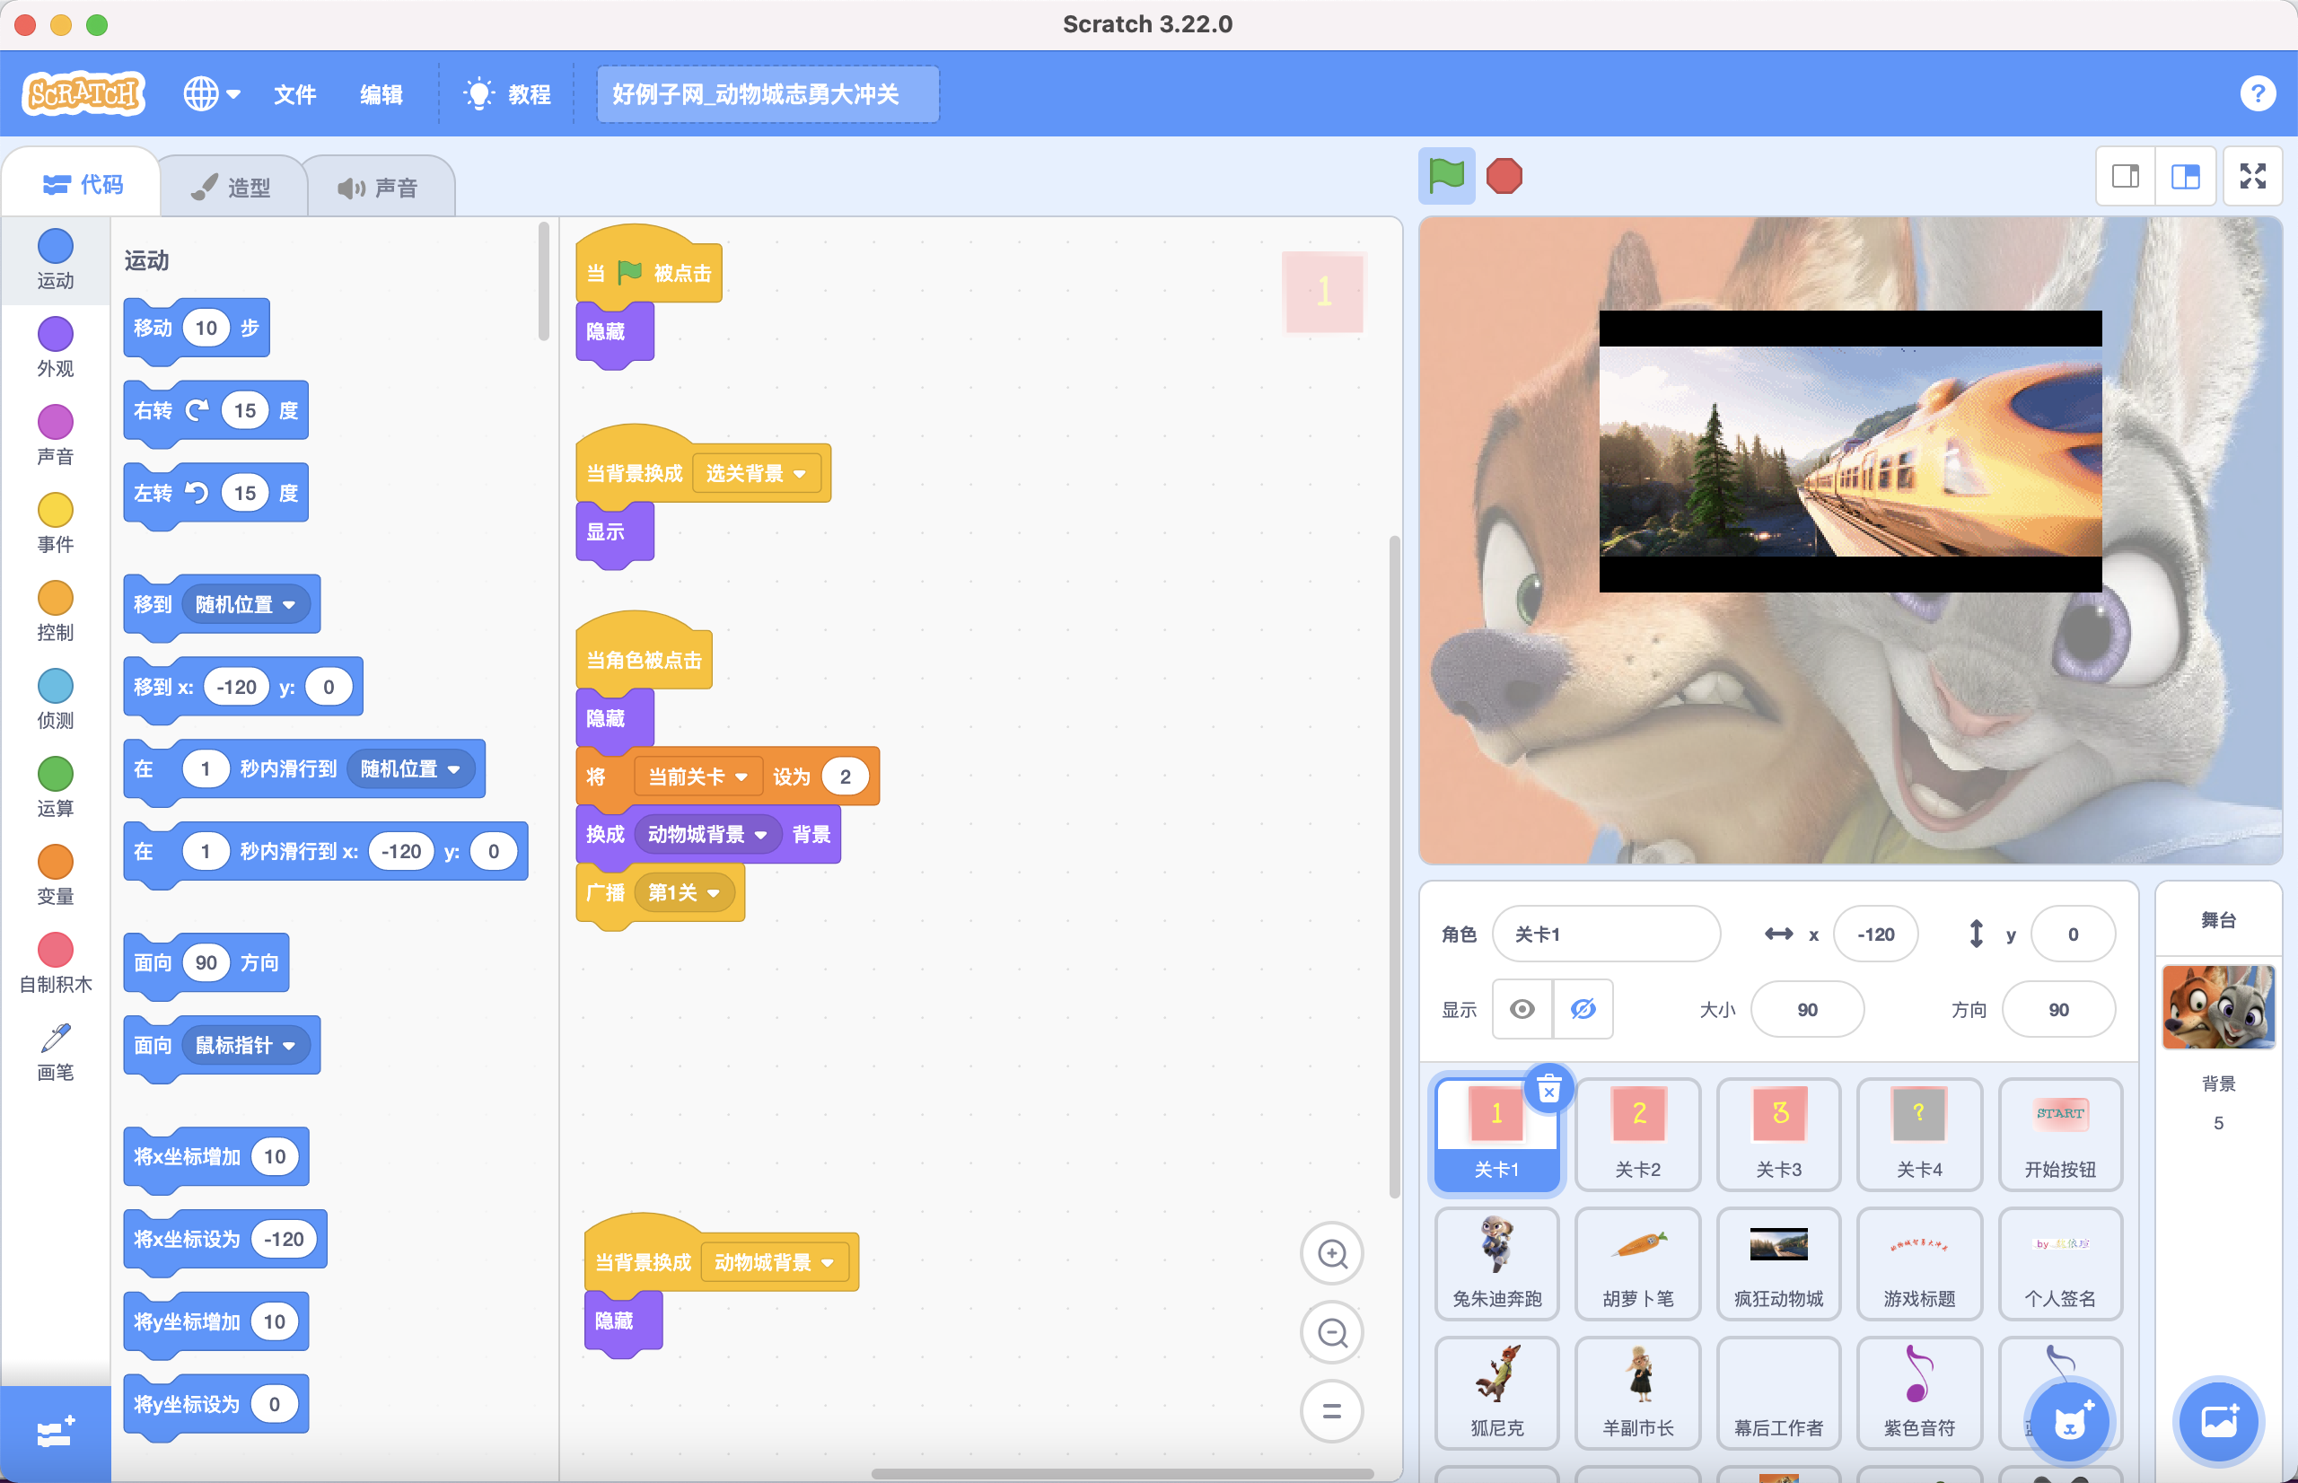Image resolution: width=2298 pixels, height=1483 pixels.
Task: Select sprite 紫色音符
Action: [x=1918, y=1392]
